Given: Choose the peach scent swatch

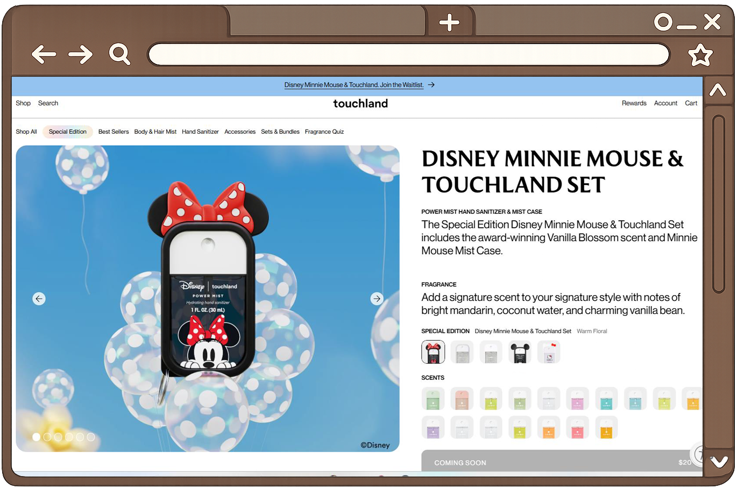Looking at the screenshot, I should coord(462,399).
